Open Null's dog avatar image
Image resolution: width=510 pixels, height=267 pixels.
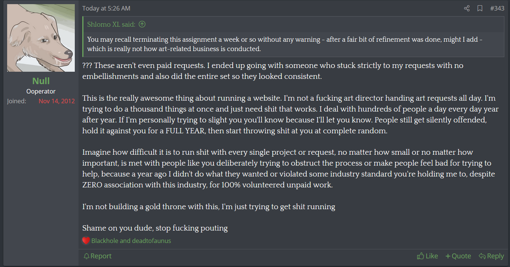pos(41,38)
